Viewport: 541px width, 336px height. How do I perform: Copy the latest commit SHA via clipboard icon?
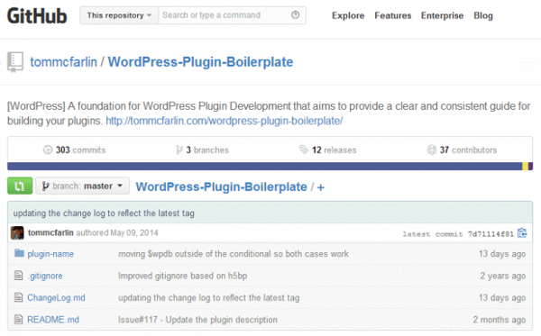tap(522, 233)
